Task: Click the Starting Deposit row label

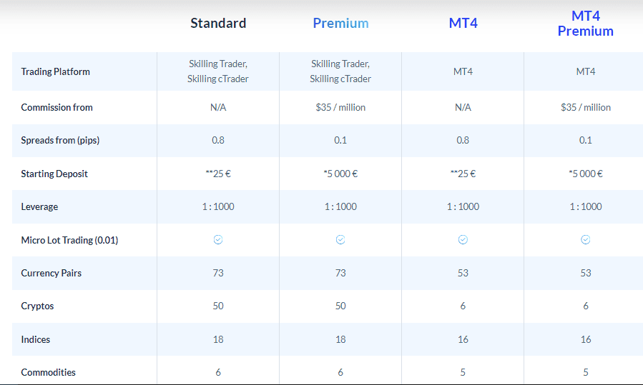Action: click(54, 174)
